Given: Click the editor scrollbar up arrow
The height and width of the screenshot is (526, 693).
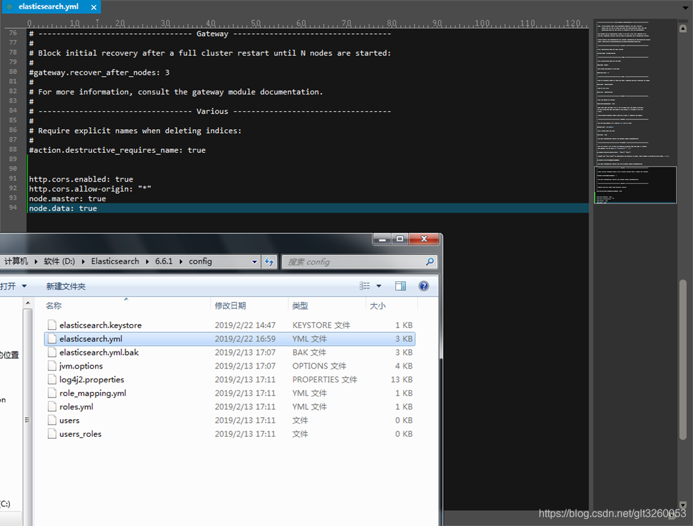Looking at the screenshot, I should [683, 28].
